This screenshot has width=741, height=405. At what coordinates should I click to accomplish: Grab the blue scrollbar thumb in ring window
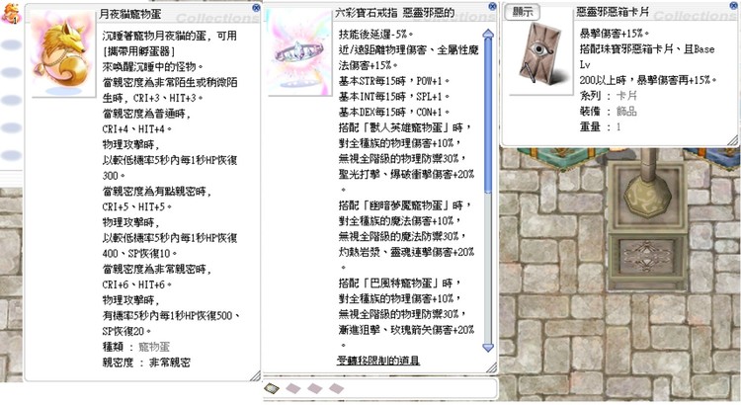coord(488,116)
